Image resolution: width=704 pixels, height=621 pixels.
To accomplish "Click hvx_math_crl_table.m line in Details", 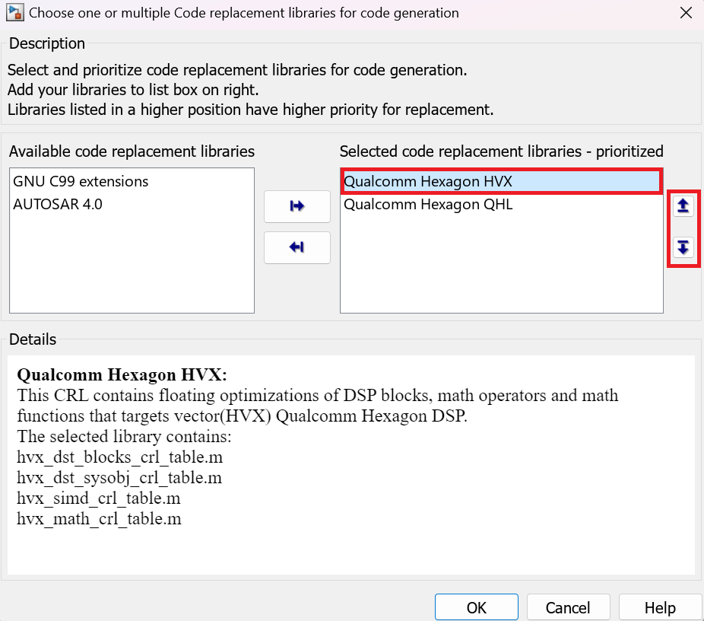I will (x=99, y=519).
